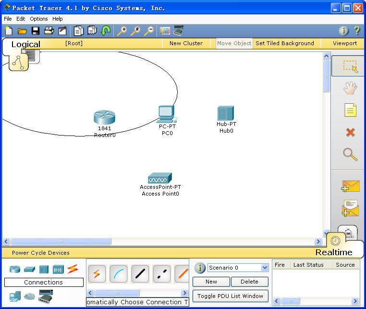Open the File menu

pos(8,19)
